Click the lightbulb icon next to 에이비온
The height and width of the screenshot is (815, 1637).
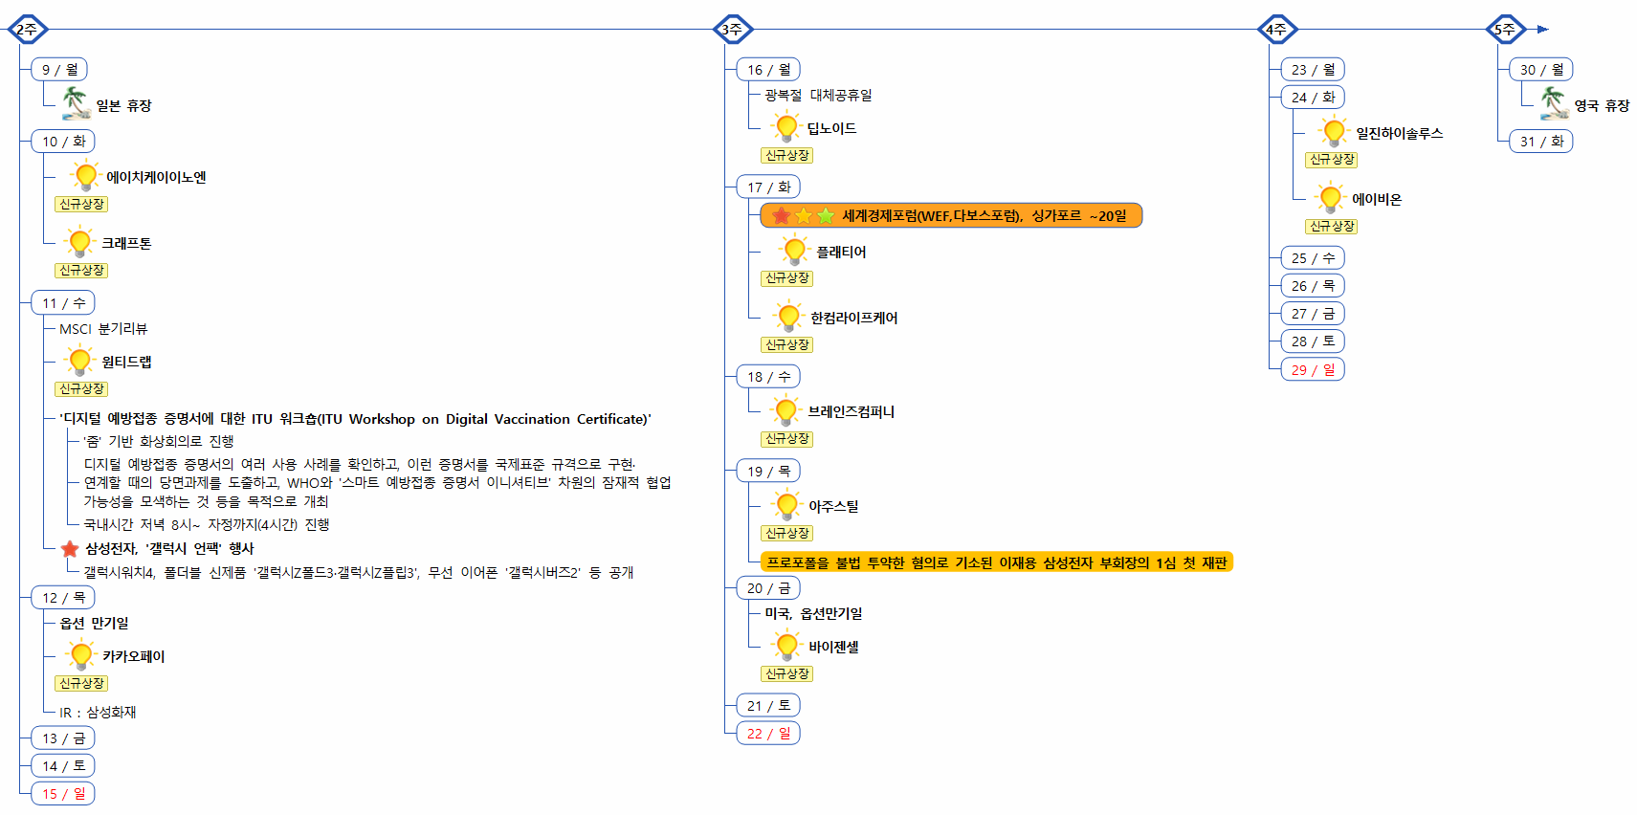click(x=1331, y=198)
